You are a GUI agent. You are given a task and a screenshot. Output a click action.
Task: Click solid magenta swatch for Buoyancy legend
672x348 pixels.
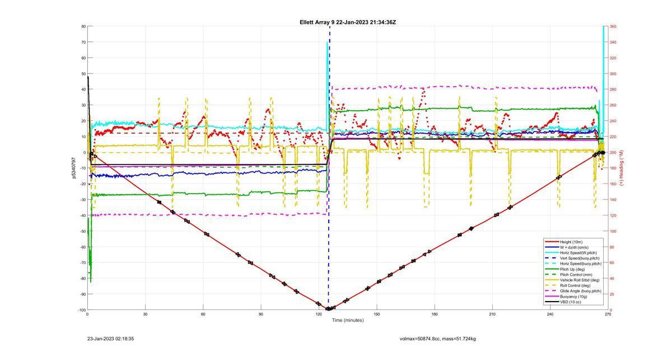click(x=551, y=297)
